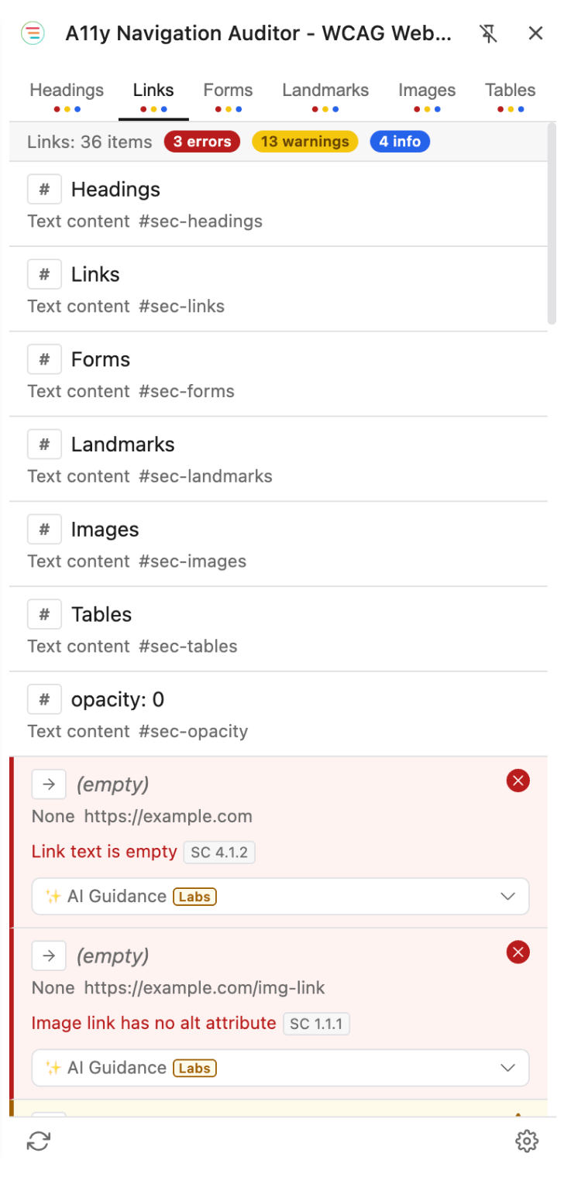Click the hash icon beside Landmarks link
Screen dimensions: 564x1177
point(45,444)
